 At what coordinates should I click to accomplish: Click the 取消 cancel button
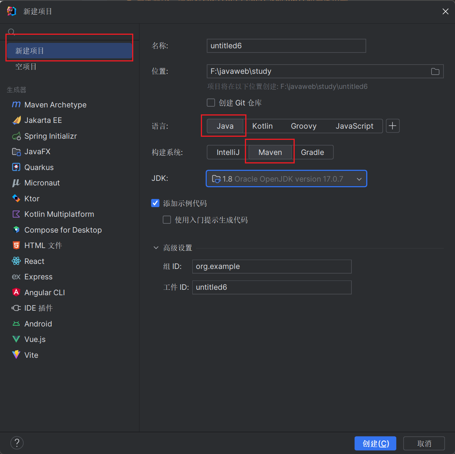[424, 443]
